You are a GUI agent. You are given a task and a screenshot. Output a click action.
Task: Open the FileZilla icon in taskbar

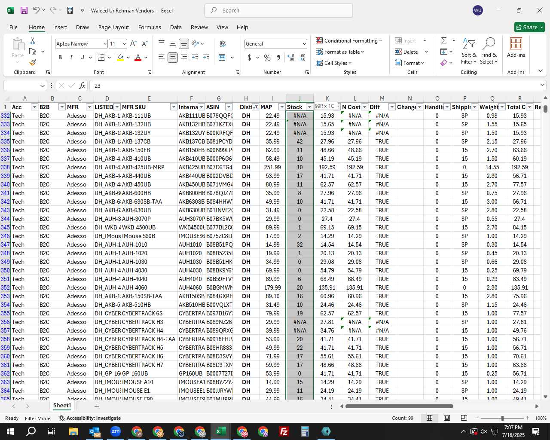284,431
